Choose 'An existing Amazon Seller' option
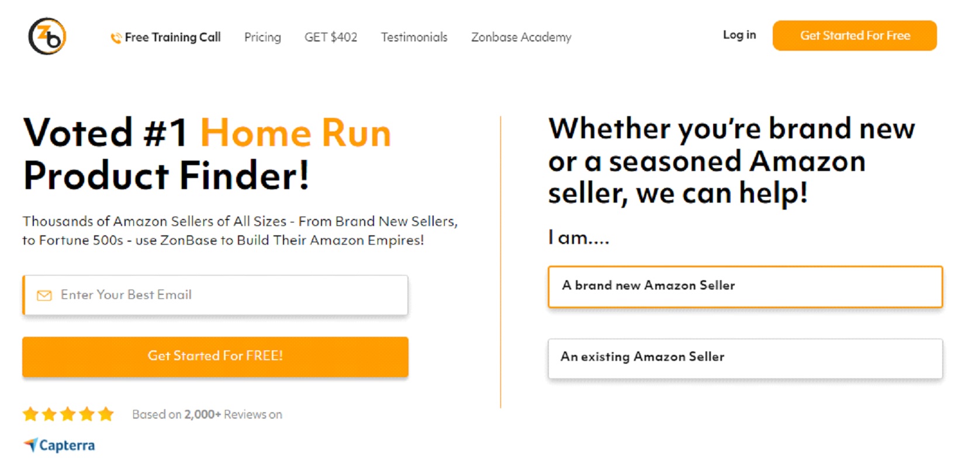Screen dimensions: 958x470 click(745, 358)
